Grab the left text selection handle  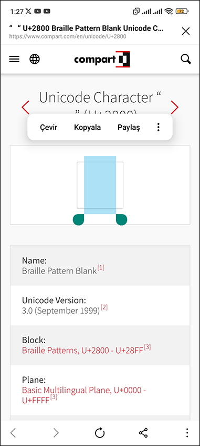pyautogui.click(x=78, y=220)
